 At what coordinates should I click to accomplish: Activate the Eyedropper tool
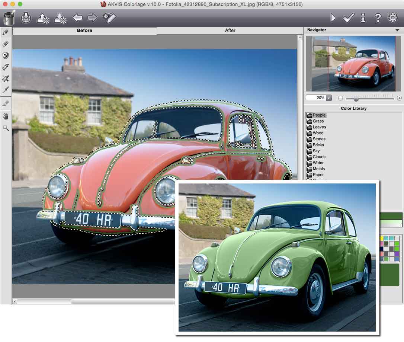point(6,90)
